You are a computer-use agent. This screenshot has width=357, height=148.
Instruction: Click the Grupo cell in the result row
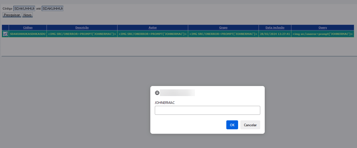click(x=223, y=34)
